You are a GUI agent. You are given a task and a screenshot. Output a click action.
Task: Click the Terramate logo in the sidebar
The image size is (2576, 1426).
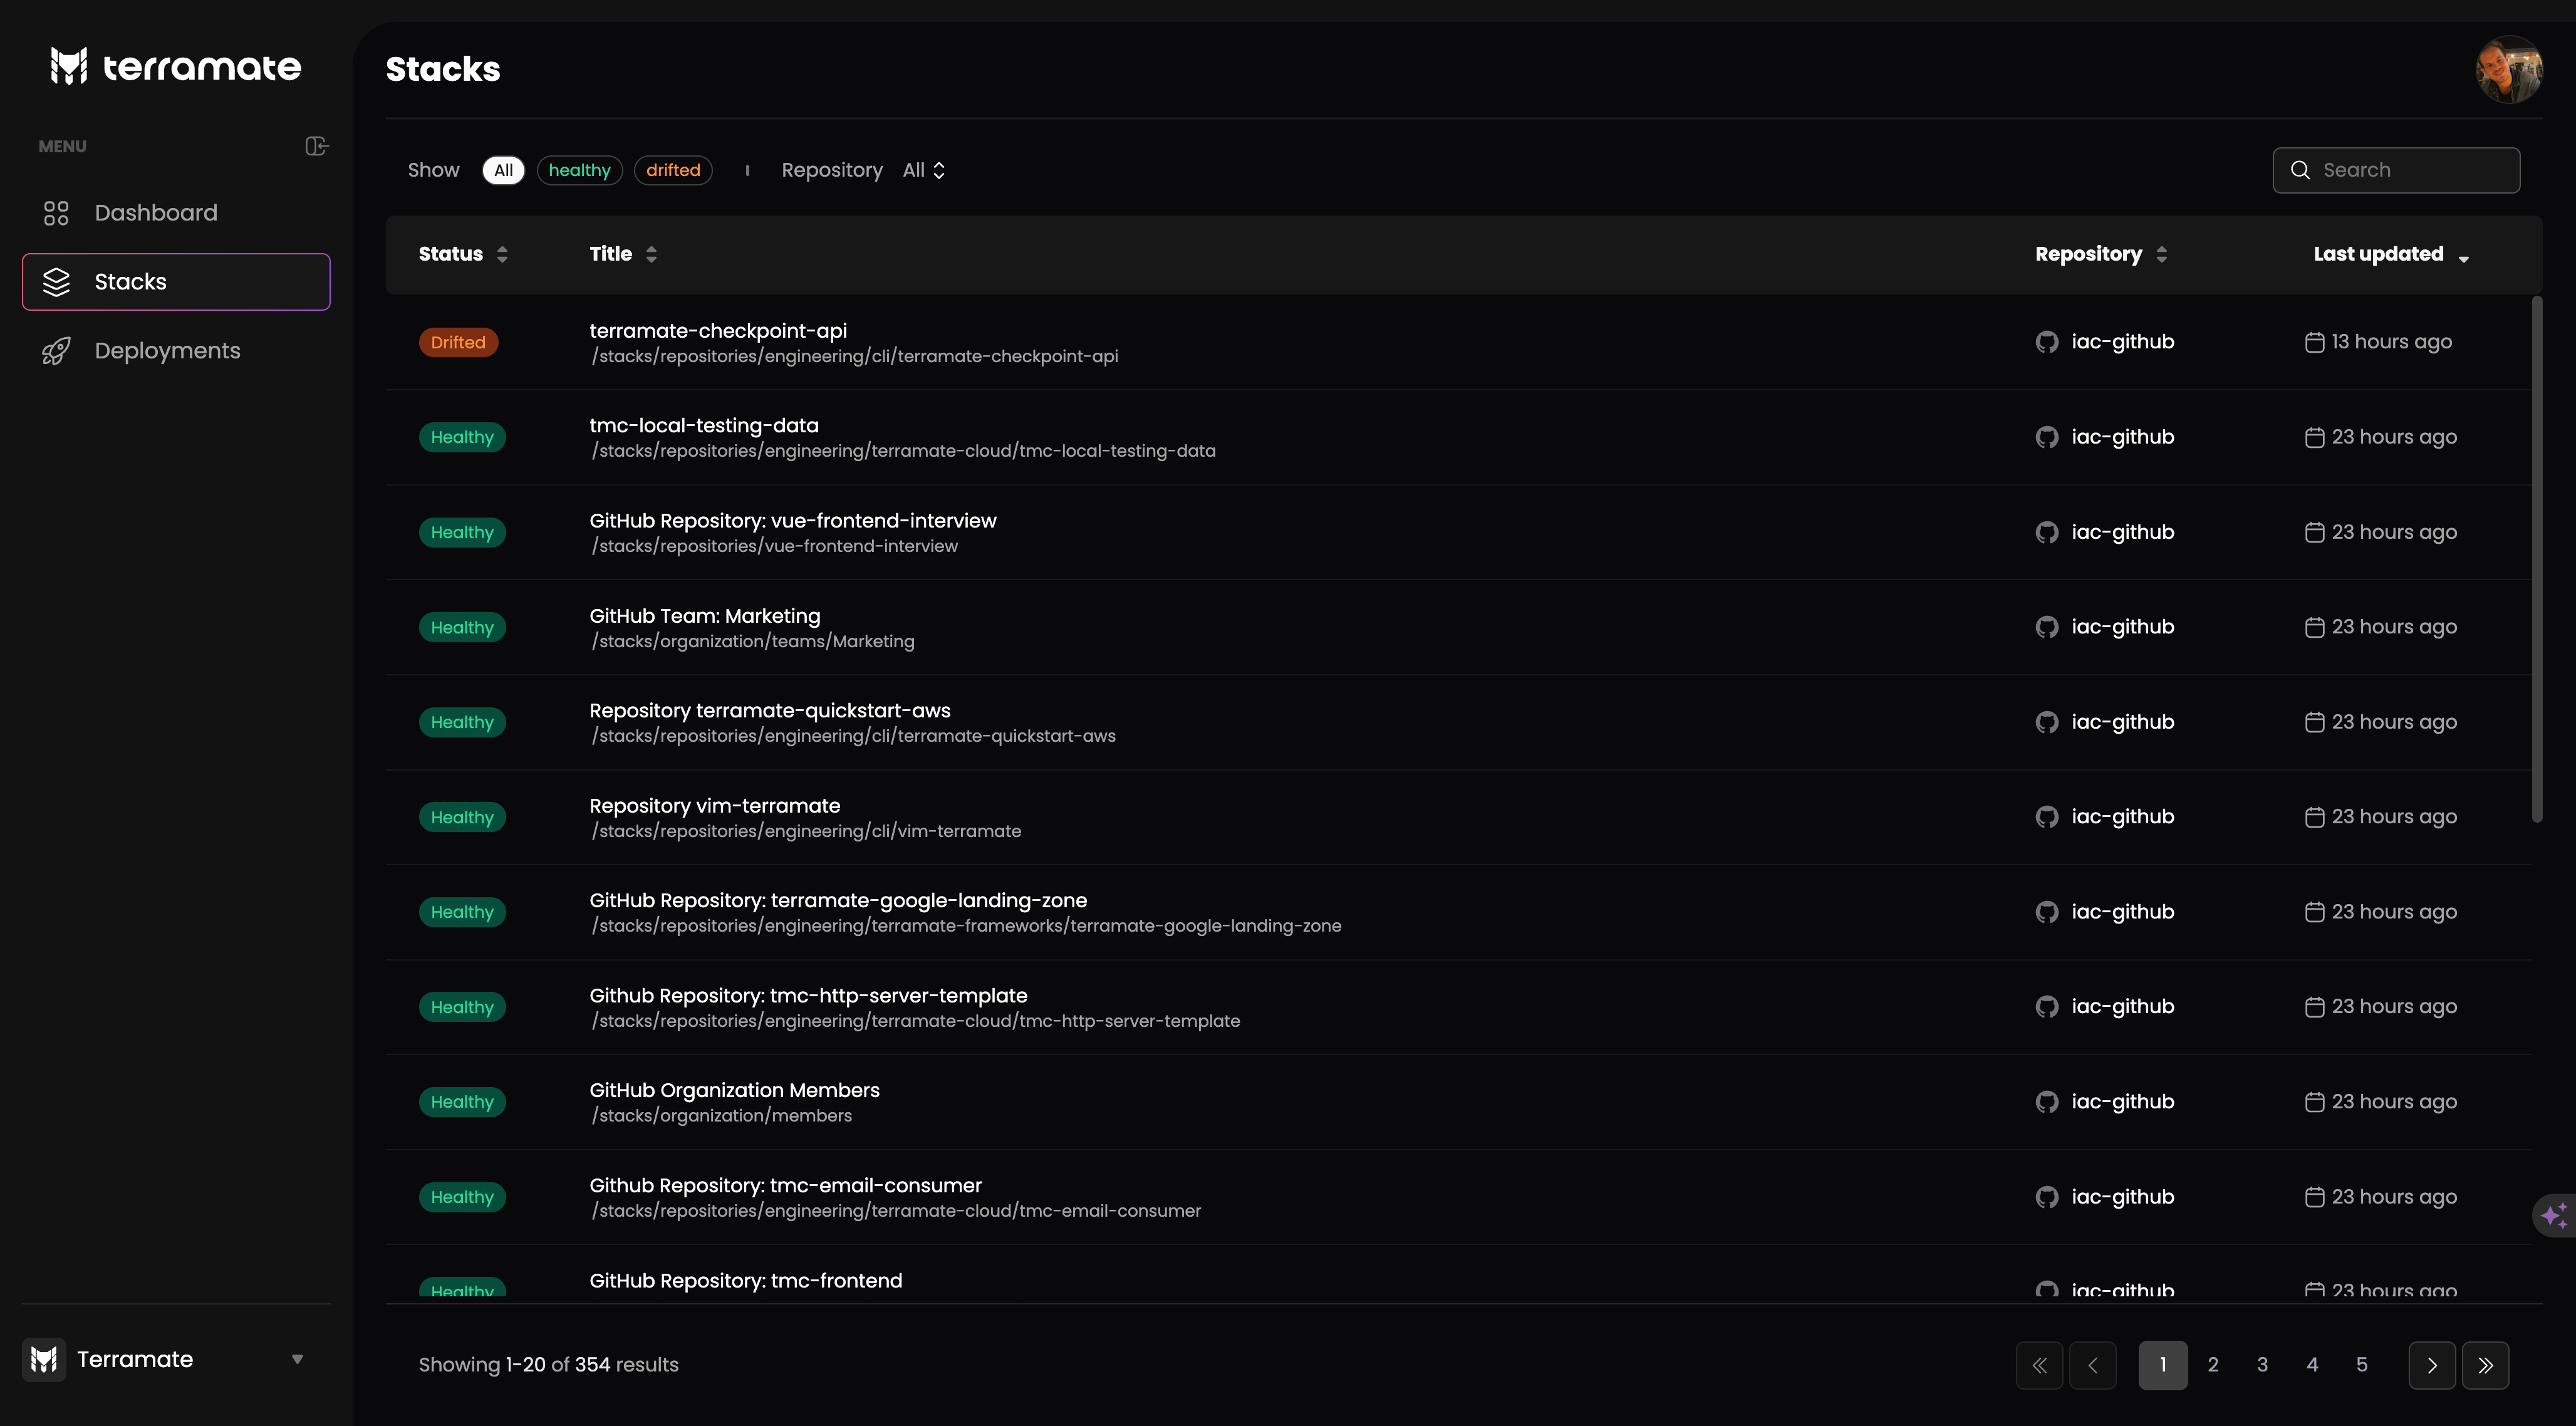pos(175,66)
